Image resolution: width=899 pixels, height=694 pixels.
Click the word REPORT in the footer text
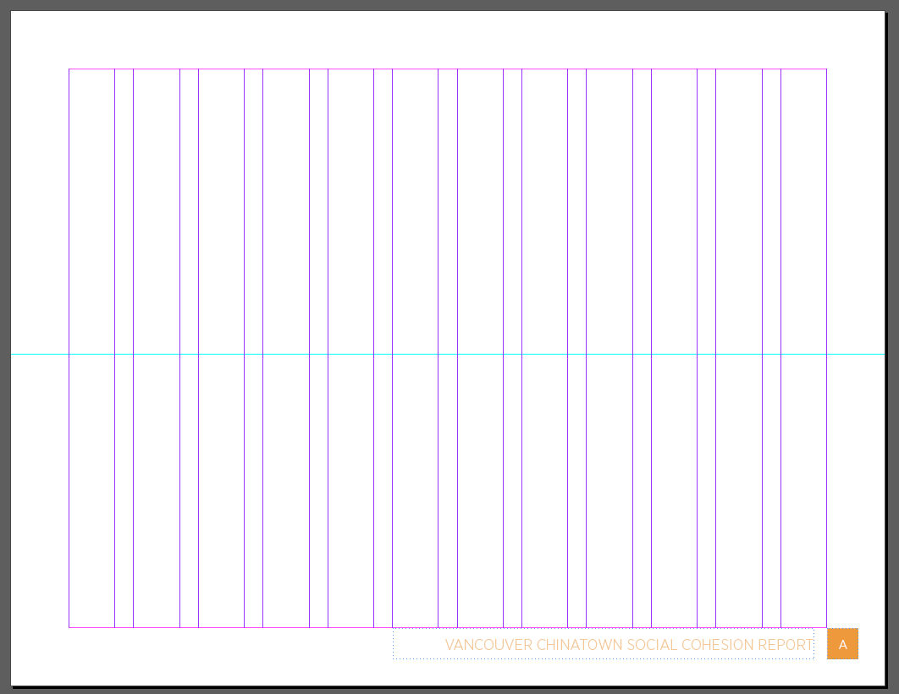click(785, 645)
